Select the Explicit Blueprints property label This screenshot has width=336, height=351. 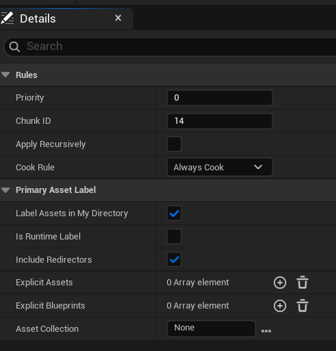pos(51,306)
